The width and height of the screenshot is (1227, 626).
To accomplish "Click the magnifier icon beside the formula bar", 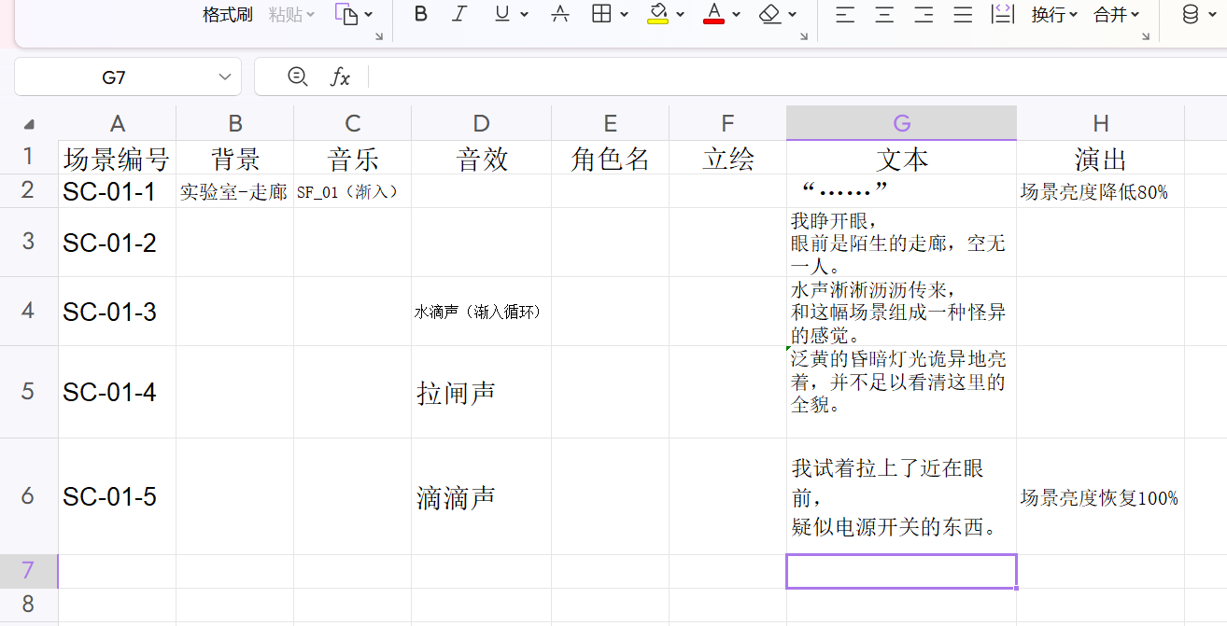I will 299,77.
